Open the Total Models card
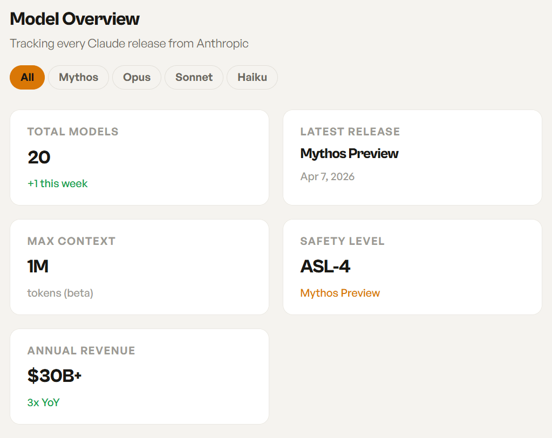The image size is (552, 438). click(x=139, y=158)
